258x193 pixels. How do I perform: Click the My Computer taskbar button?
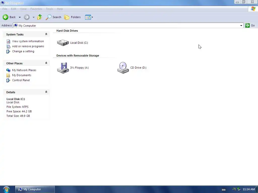(x=35, y=189)
